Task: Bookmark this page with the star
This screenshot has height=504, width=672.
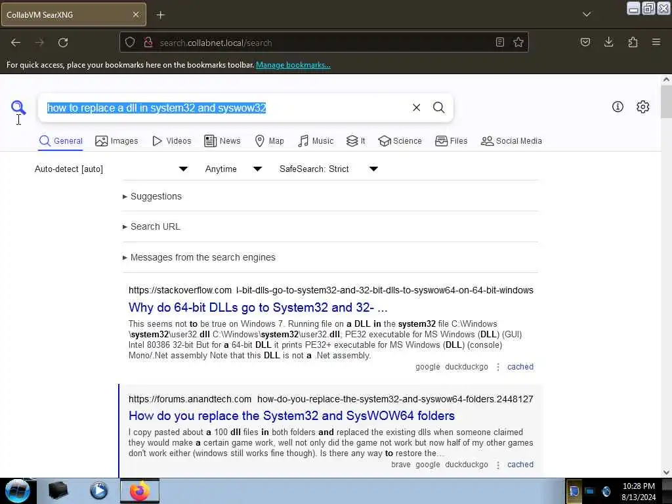Action: pyautogui.click(x=518, y=43)
